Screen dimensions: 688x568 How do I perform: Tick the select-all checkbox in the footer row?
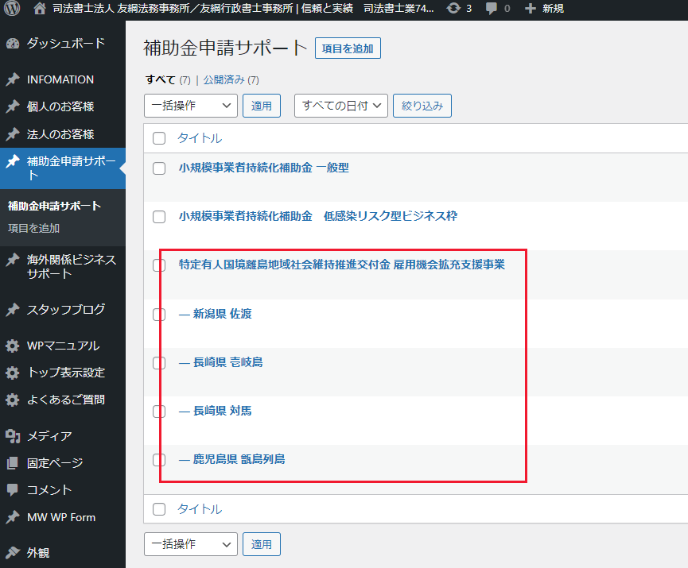pyautogui.click(x=159, y=509)
